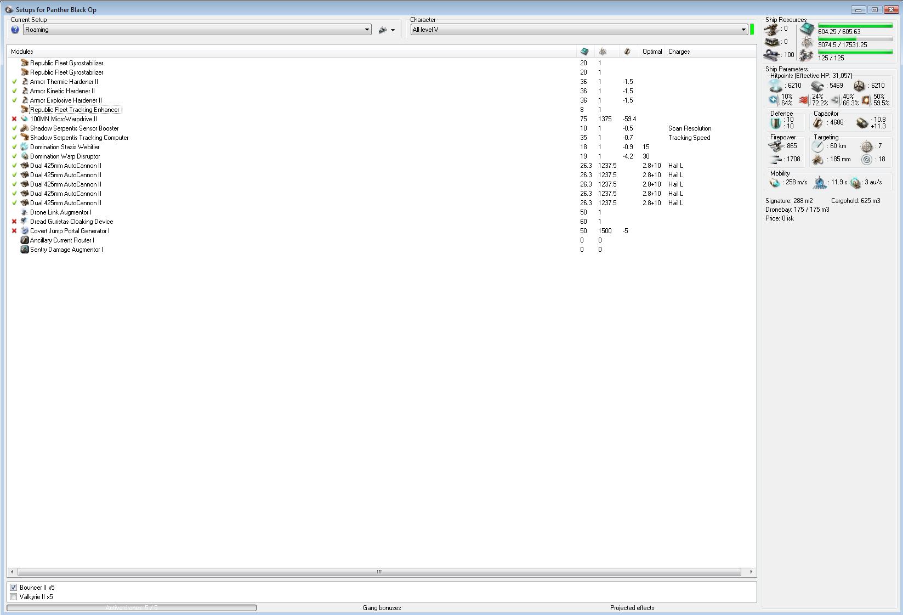Open the Gang bonuses section
The image size is (903, 615).
coord(382,608)
